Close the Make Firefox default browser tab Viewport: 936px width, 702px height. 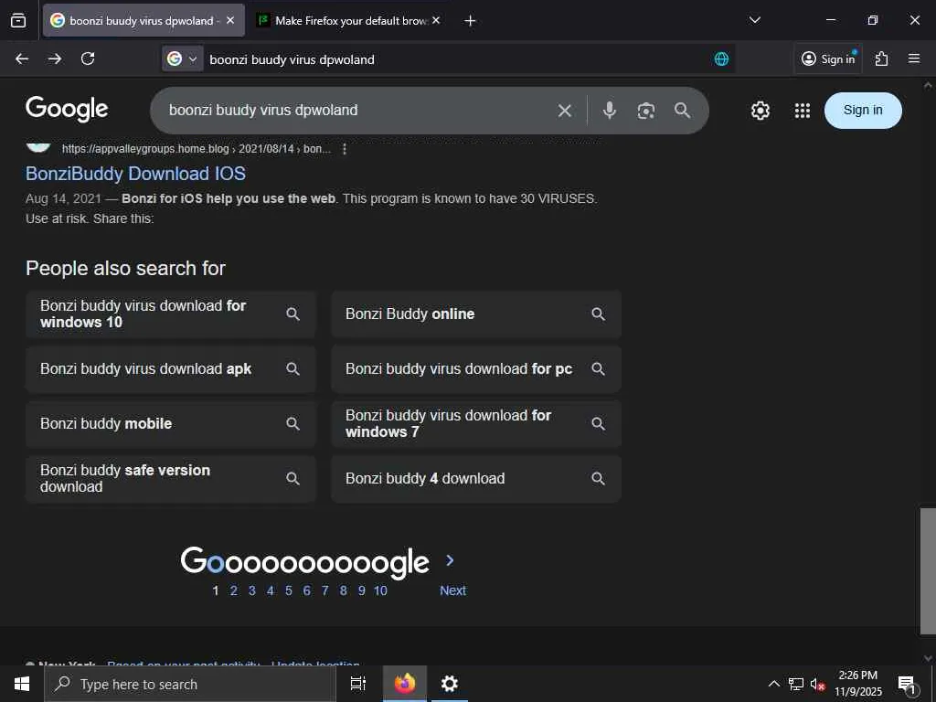(x=436, y=21)
